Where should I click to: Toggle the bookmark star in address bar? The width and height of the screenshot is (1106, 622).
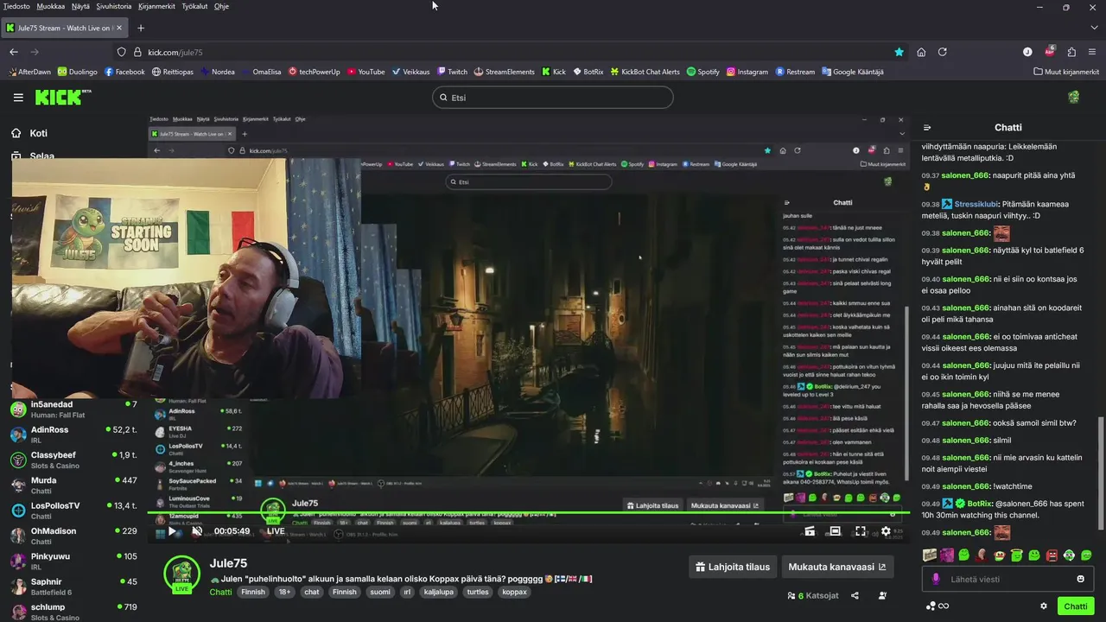(899, 52)
